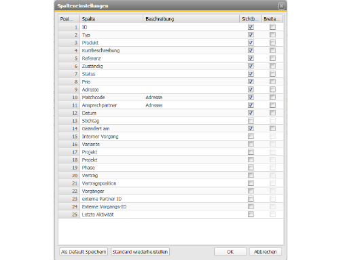This screenshot has width=341, height=260.
Task: Check Breite box for Datum row
Action: 272,113
